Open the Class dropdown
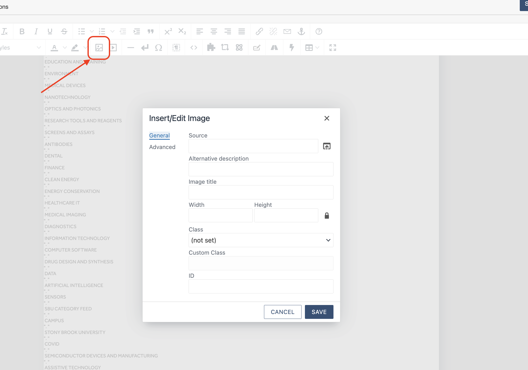 click(261, 240)
